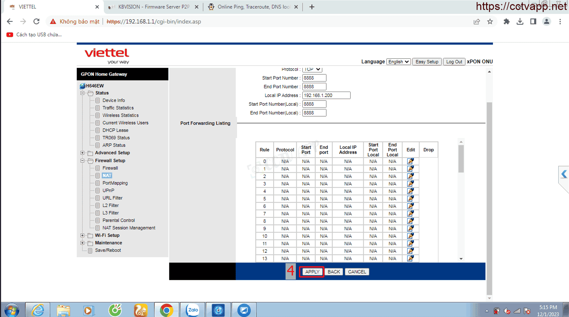Open PortMapping in the sidebar
Screen dimensions: 569x317
[115, 183]
